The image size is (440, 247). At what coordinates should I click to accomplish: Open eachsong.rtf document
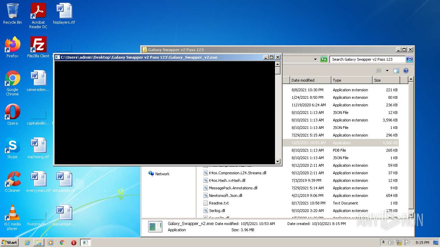tap(38, 148)
